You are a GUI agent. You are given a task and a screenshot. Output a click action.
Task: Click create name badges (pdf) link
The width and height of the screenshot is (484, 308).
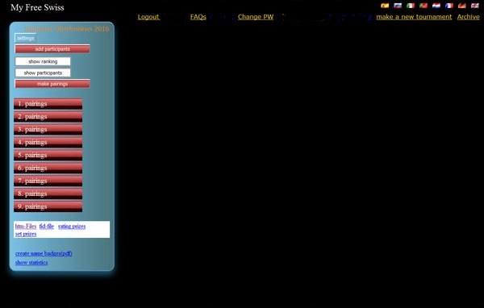(x=44, y=253)
